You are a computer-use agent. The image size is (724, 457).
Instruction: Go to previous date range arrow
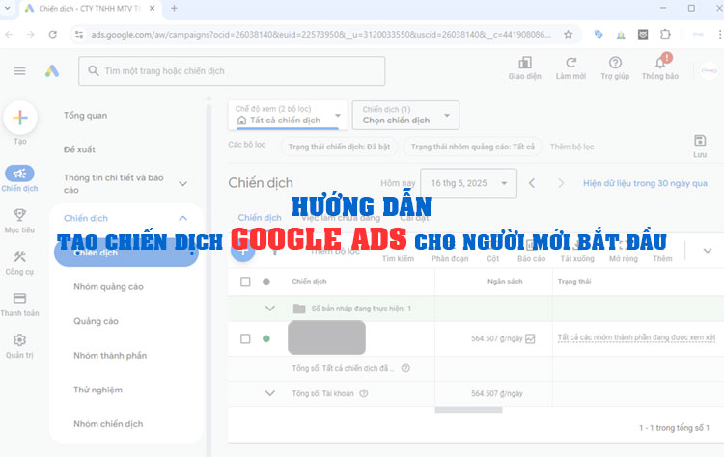[532, 183]
